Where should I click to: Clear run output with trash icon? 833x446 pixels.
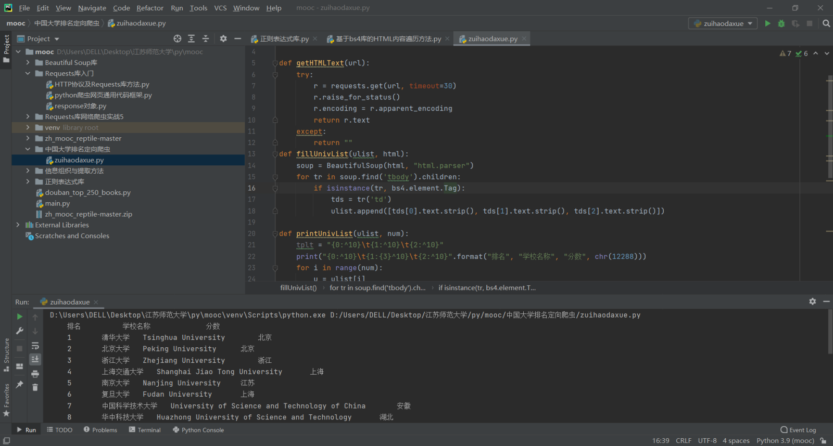pos(35,387)
